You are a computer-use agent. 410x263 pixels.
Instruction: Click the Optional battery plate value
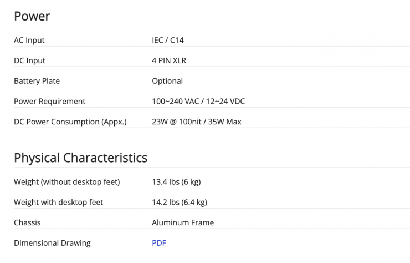pos(167,81)
